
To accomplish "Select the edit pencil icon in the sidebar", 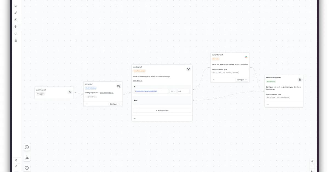I will (x=16, y=13).
